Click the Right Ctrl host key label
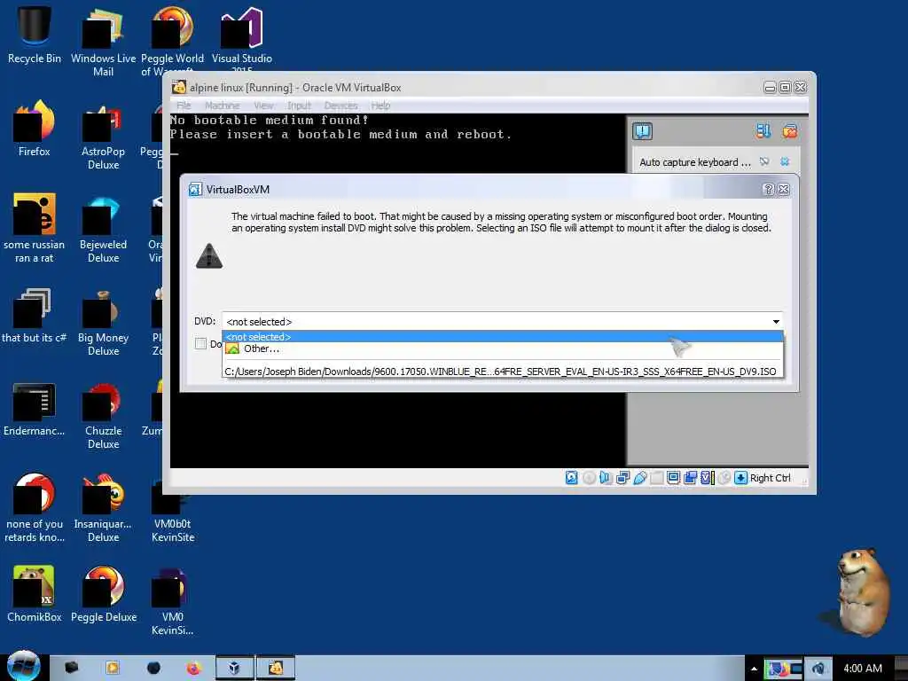 771,478
